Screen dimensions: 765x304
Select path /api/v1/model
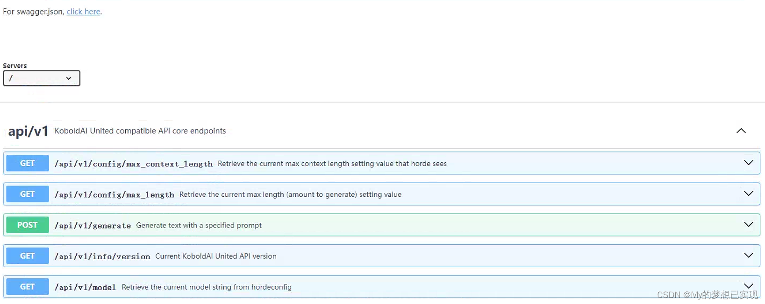click(85, 287)
